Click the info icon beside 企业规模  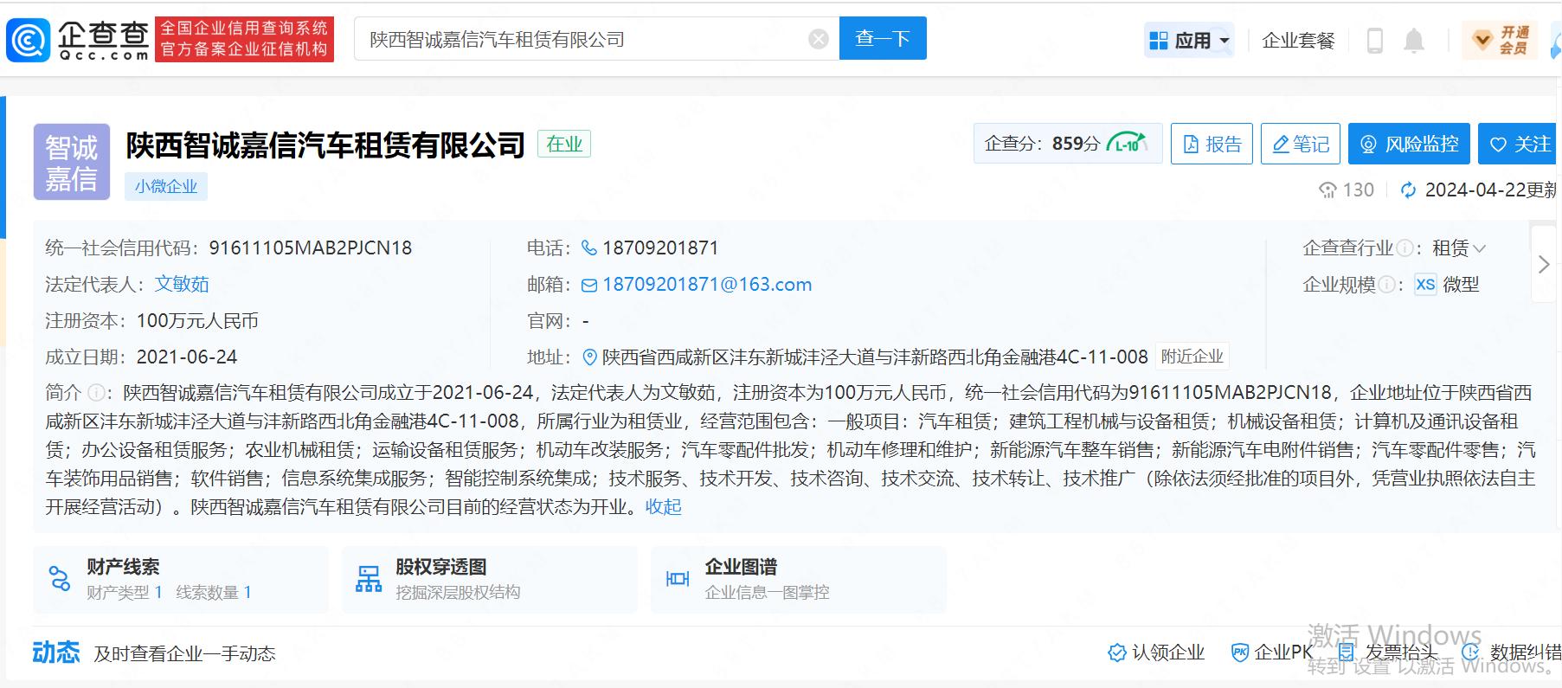coord(1386,285)
